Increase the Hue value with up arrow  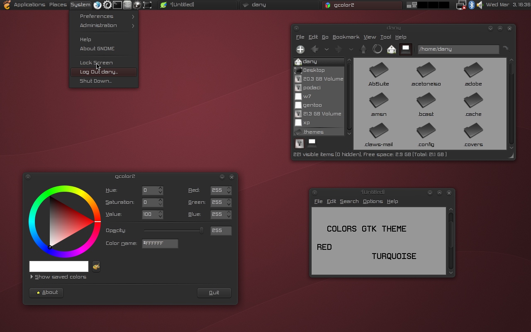160,188
